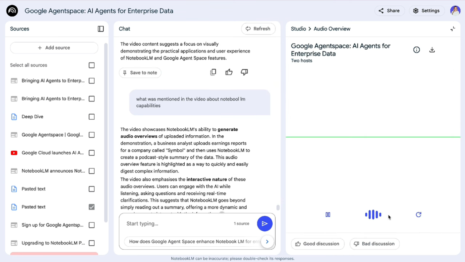Open Settings

tap(427, 11)
